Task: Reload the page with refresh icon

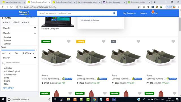Action: point(11,7)
